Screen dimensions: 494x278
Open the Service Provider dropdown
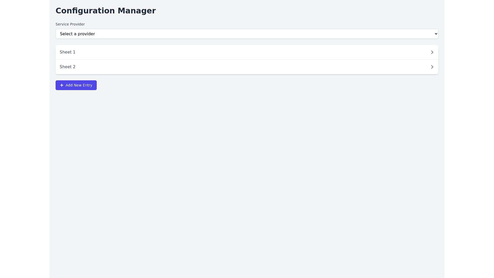(247, 34)
